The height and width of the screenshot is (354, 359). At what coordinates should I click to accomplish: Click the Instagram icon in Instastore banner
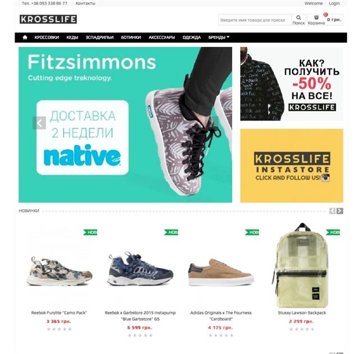326,178
